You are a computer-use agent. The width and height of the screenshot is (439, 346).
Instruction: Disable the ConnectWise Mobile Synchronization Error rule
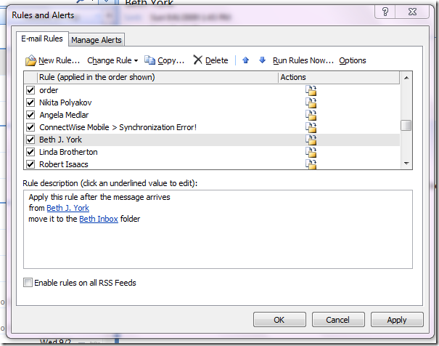(x=30, y=127)
